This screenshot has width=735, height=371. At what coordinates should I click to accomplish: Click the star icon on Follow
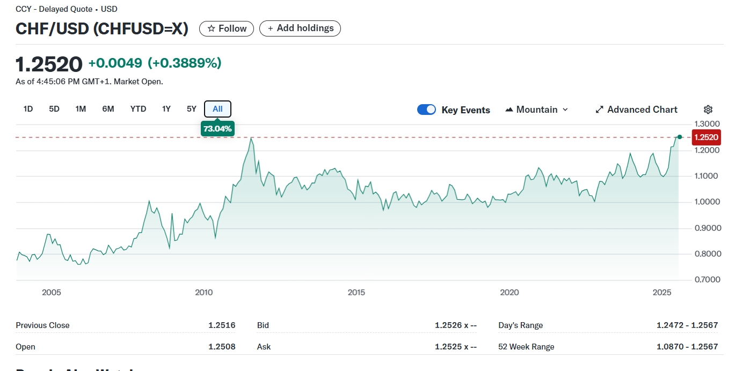[x=212, y=28]
